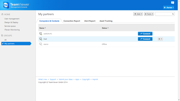This screenshot has height=101, width=180.
Task: Open the What's new link
Action: (43, 79)
